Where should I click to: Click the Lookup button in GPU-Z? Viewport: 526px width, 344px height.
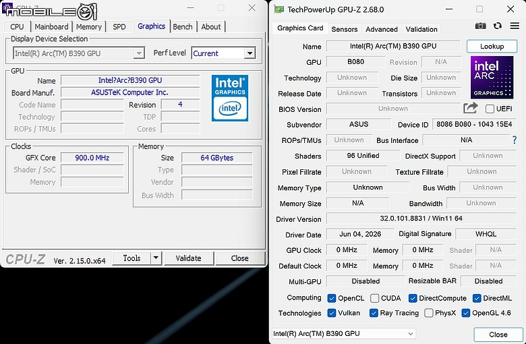tap(492, 47)
